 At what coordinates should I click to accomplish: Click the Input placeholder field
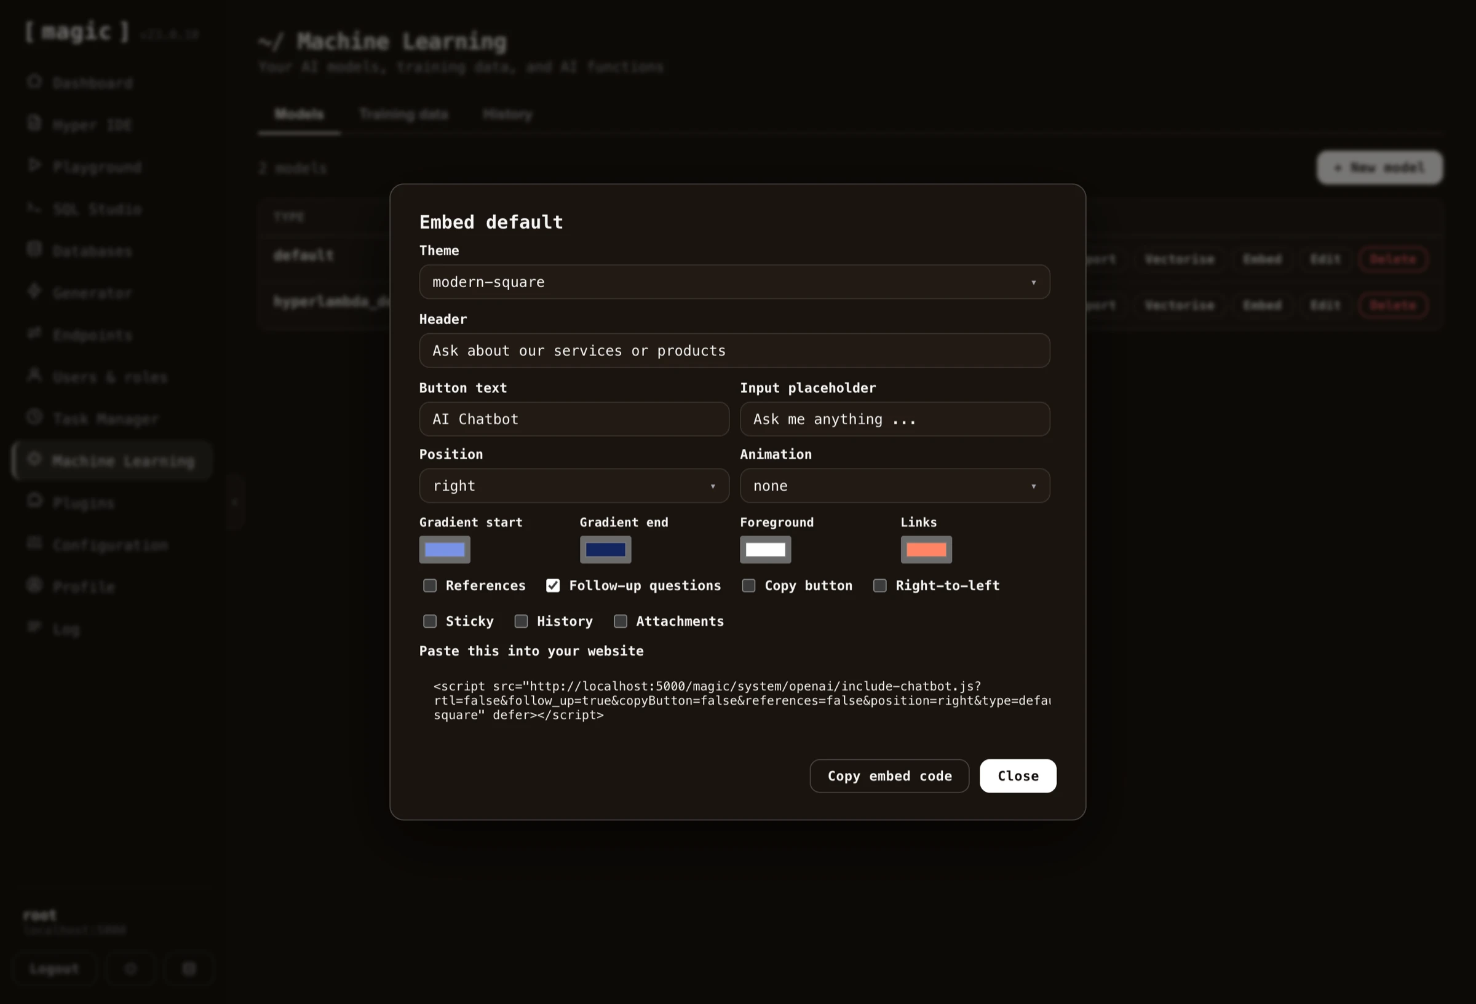pyautogui.click(x=895, y=419)
